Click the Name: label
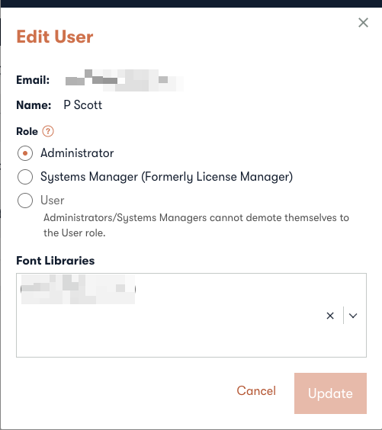Image resolution: width=382 pixels, height=430 pixels. tap(34, 105)
